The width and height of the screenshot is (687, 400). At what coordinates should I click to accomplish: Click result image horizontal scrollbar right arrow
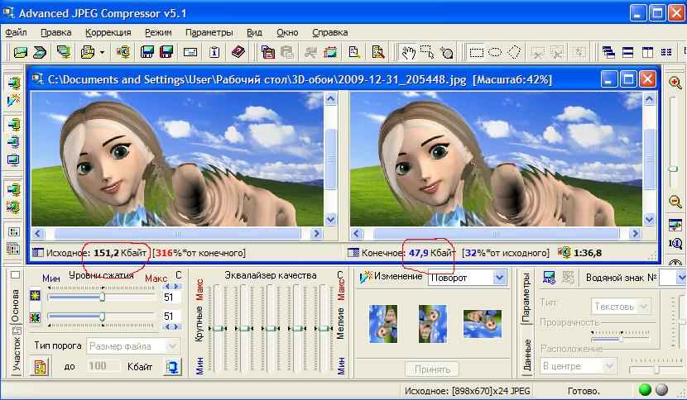tap(635, 234)
